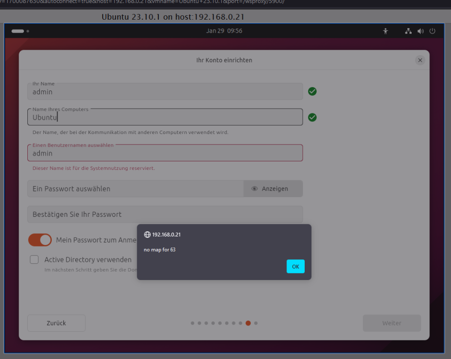Click the date and time 'Jan 29 09:56'
This screenshot has height=359, width=451.
[224, 31]
